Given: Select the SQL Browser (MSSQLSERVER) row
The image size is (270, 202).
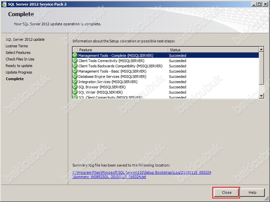Looking at the screenshot, I should (166, 87).
